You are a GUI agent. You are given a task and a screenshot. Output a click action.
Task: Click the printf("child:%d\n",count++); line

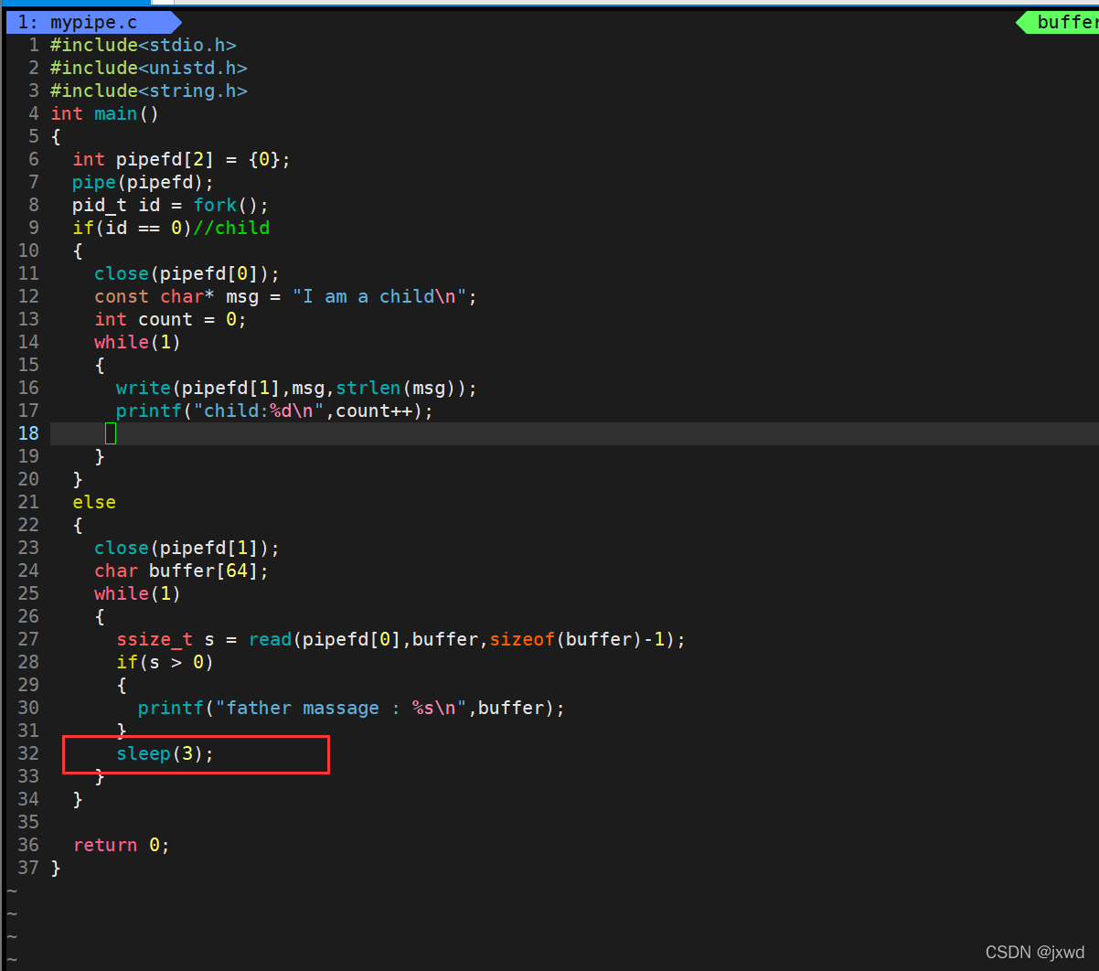click(x=275, y=411)
